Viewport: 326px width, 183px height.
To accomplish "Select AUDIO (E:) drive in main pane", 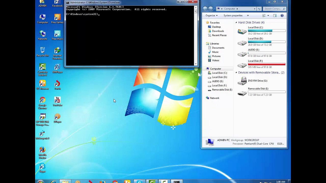I will tap(262, 53).
